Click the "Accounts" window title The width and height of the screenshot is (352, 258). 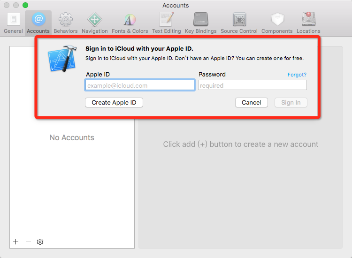176,5
